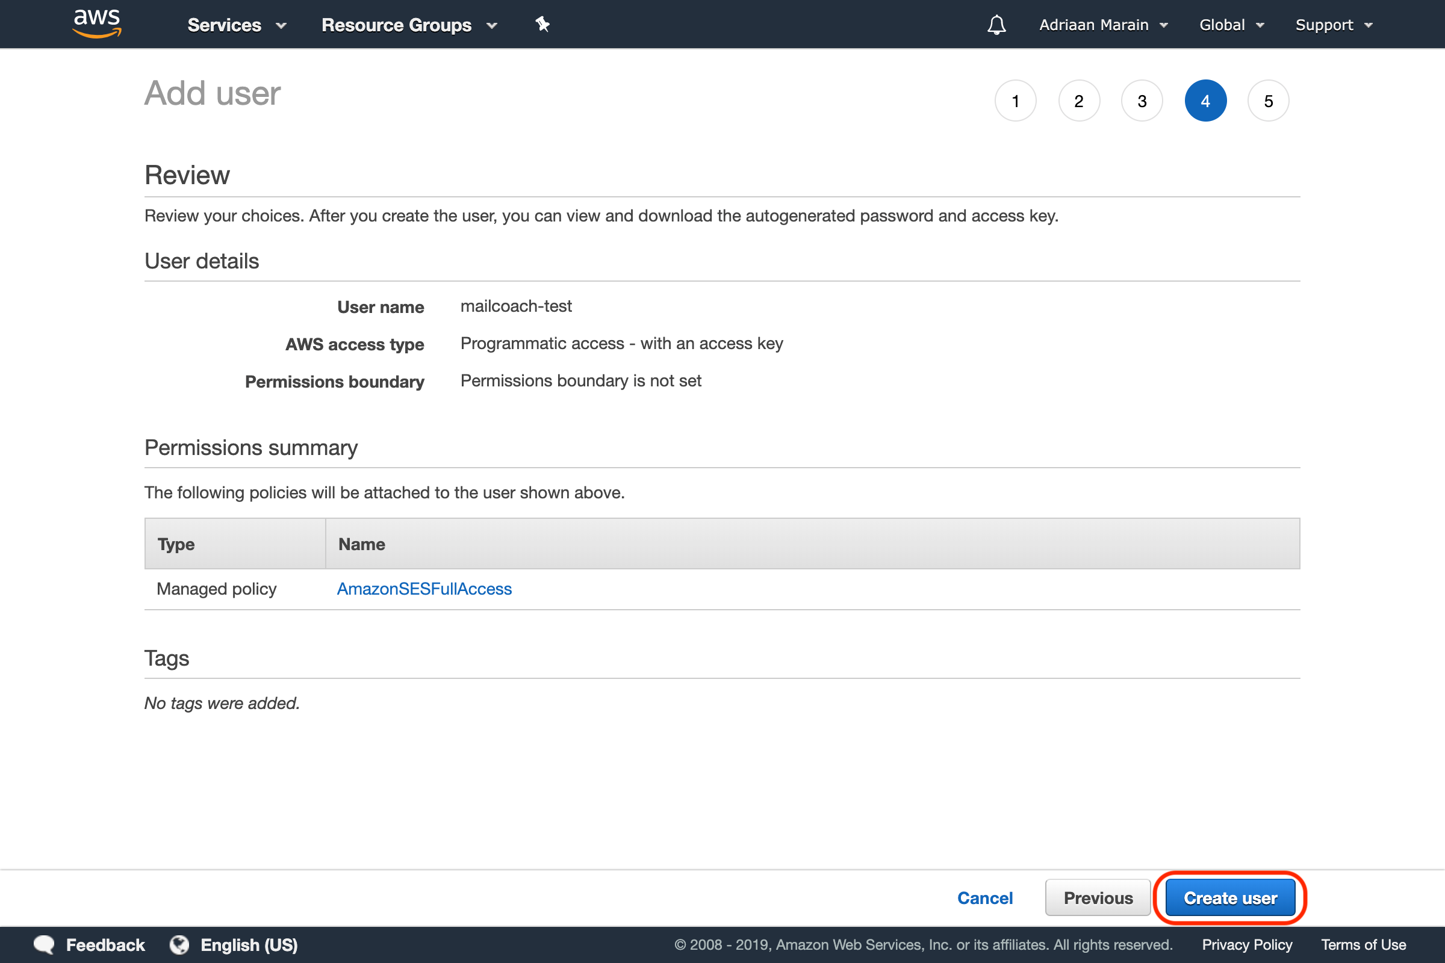Click the Feedback speech bubble icon
This screenshot has width=1445, height=963.
(44, 944)
